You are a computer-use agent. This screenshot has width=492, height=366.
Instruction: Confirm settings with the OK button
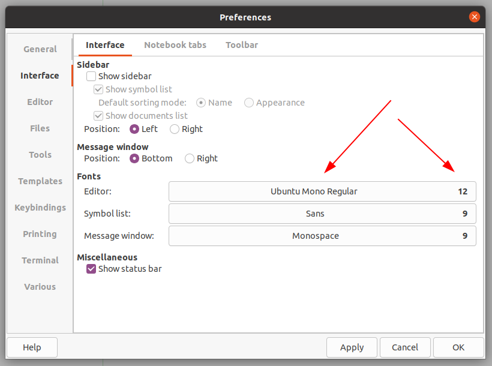click(x=458, y=347)
